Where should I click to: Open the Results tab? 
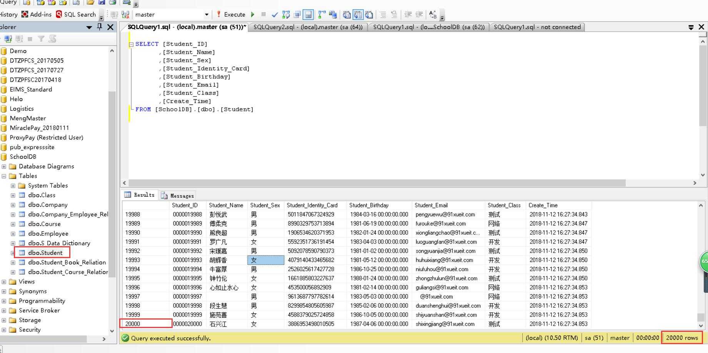(x=140, y=195)
